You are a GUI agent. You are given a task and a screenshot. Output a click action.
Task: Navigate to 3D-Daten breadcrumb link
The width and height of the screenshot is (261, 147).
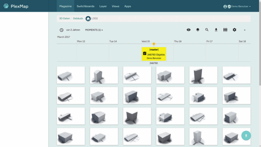65,19
